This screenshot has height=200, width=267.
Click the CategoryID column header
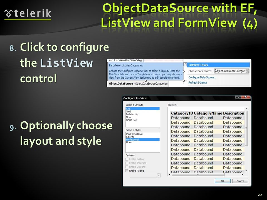[x=182, y=113]
